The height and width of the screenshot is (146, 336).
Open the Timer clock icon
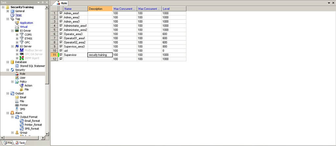12,15
